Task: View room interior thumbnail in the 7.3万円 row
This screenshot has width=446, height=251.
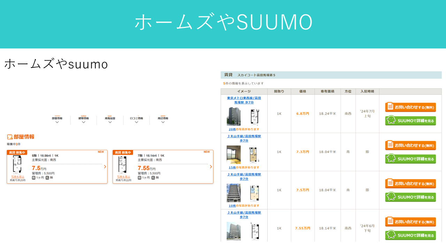Action: pyautogui.click(x=233, y=154)
